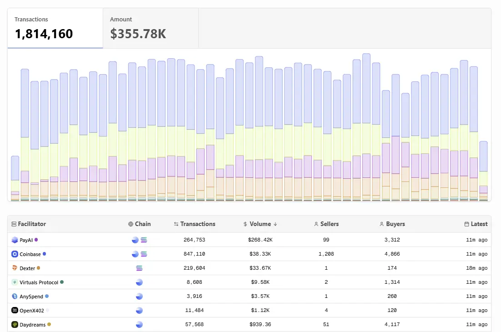501x332 pixels.
Task: Click the AnySpend logo icon
Action: pos(15,297)
